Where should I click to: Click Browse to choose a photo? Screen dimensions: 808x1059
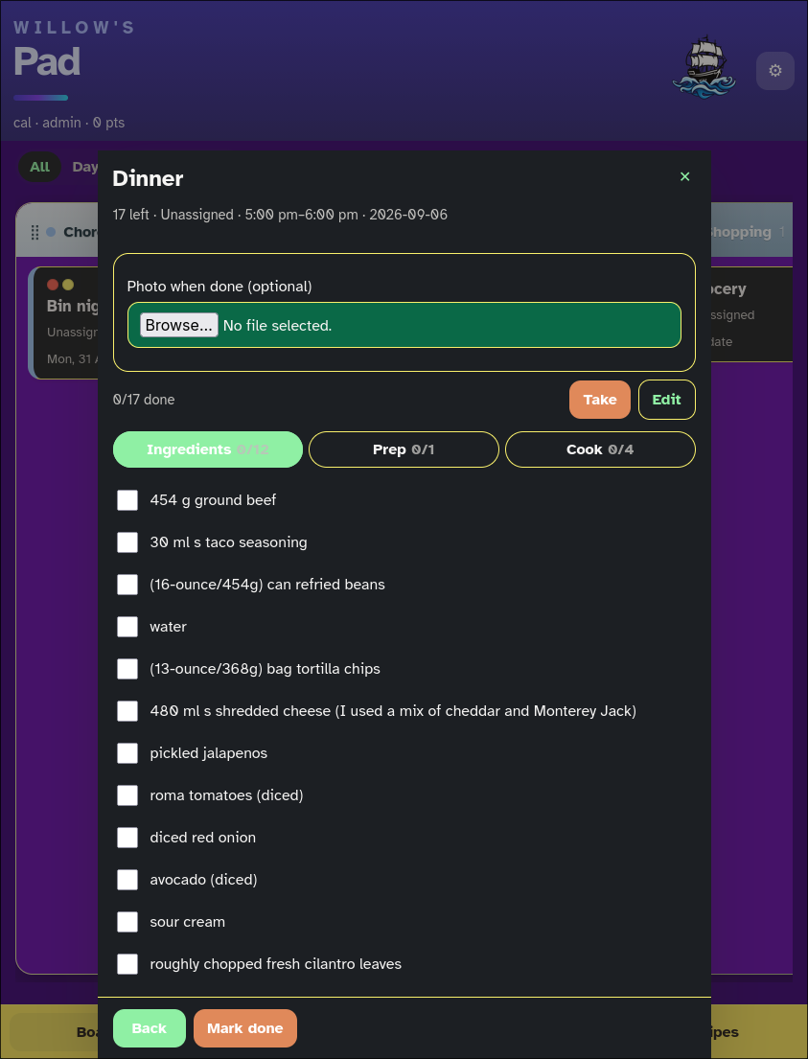179,325
